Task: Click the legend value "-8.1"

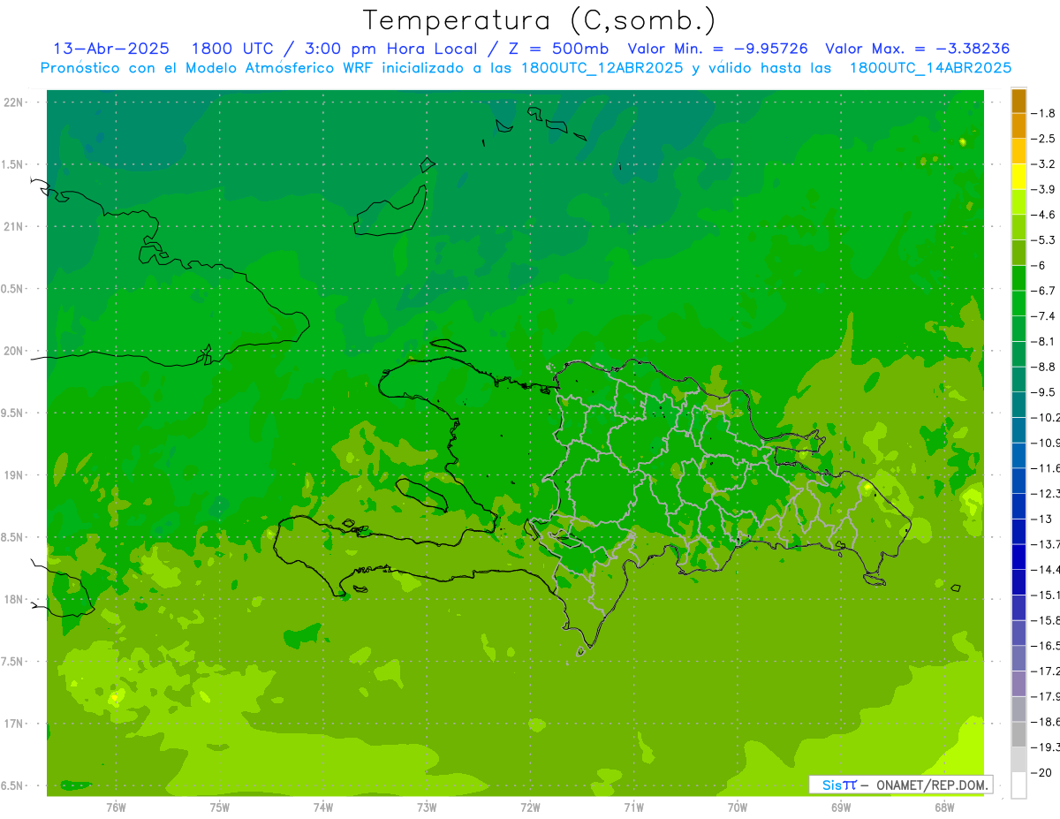Action: click(1044, 342)
